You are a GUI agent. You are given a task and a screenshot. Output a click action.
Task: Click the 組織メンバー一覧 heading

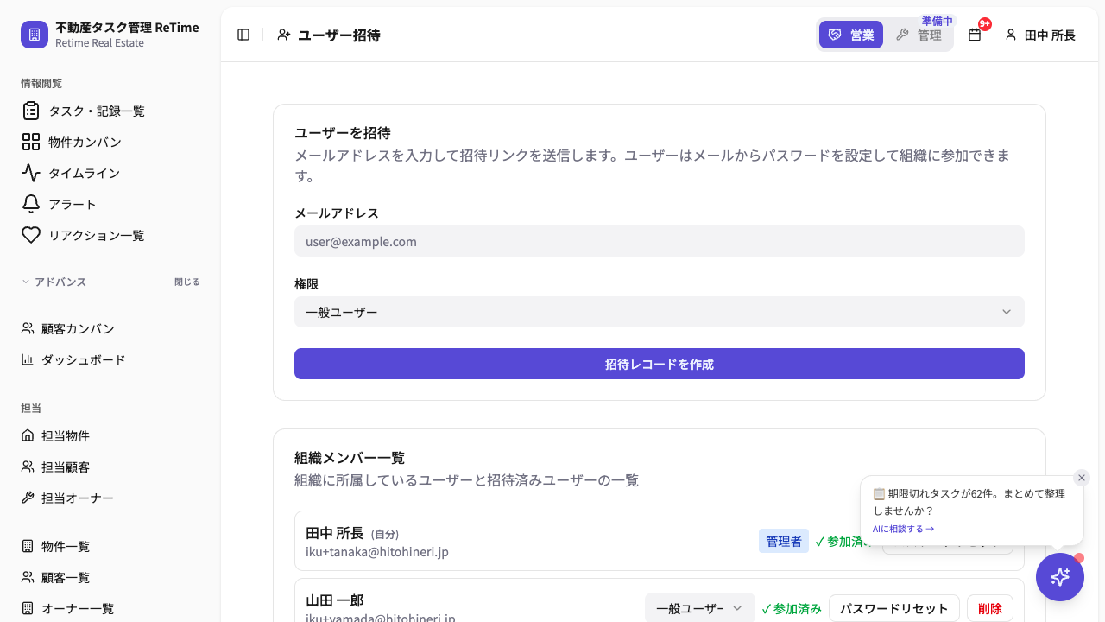[350, 457]
